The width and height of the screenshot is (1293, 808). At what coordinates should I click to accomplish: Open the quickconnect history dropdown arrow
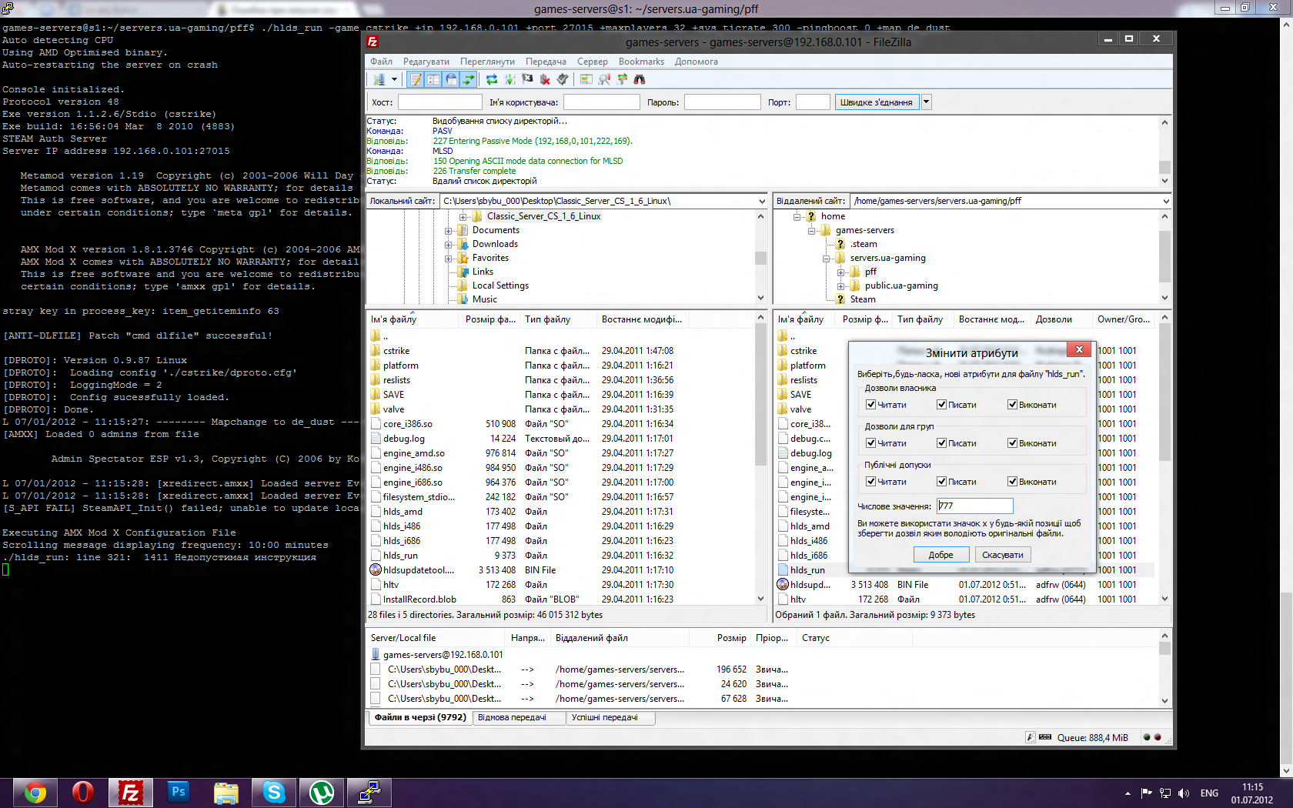(x=926, y=102)
